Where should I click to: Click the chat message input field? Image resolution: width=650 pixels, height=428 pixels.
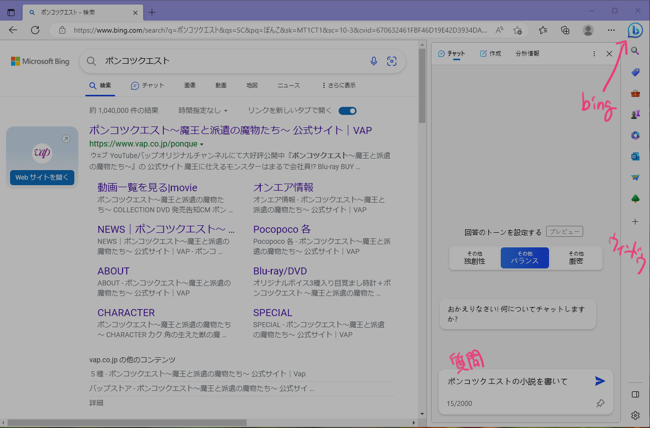(517, 381)
